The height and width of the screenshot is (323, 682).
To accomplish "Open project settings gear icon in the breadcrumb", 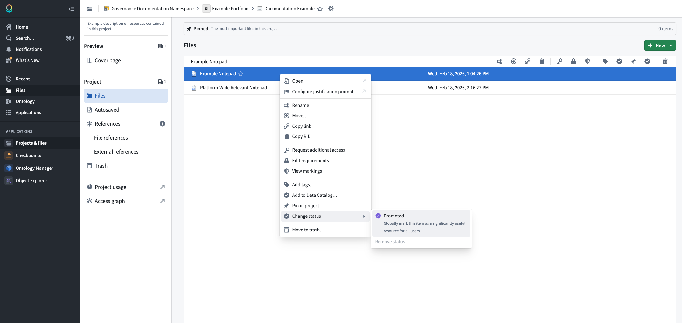I will click(331, 9).
